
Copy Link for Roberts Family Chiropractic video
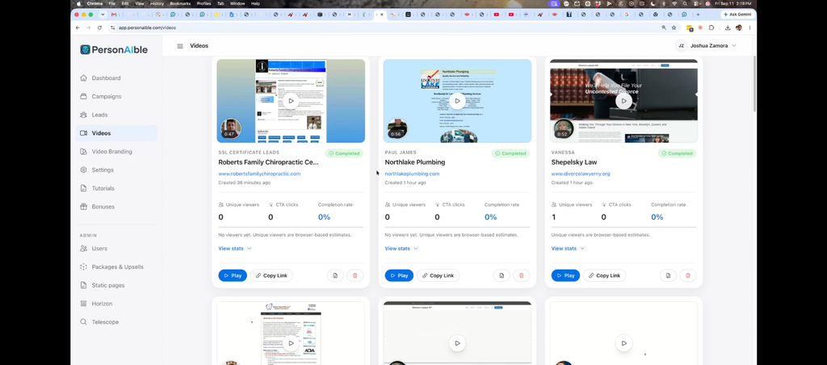271,275
